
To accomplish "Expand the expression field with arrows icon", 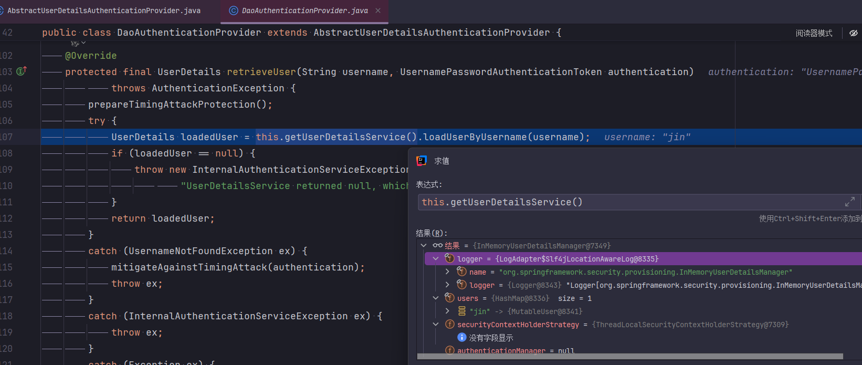I will tap(850, 202).
